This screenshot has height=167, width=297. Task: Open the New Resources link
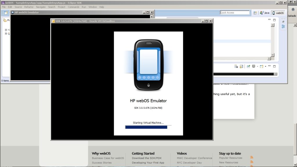point(229,162)
